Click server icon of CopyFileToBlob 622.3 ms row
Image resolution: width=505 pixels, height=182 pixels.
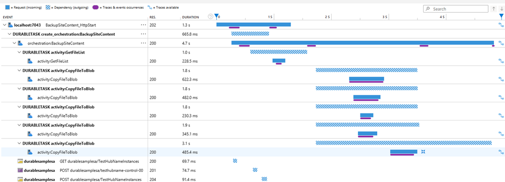[x=30, y=79]
